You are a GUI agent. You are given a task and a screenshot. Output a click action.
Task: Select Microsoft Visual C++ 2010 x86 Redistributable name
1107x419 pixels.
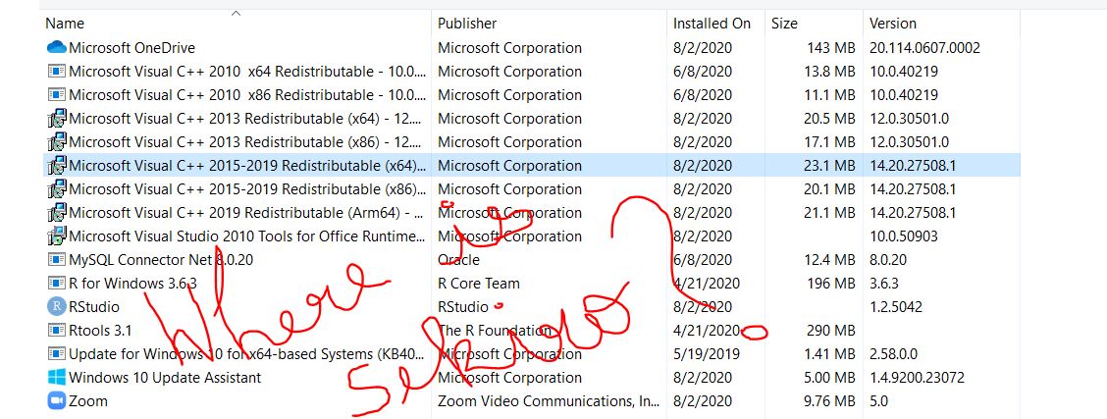point(248,94)
